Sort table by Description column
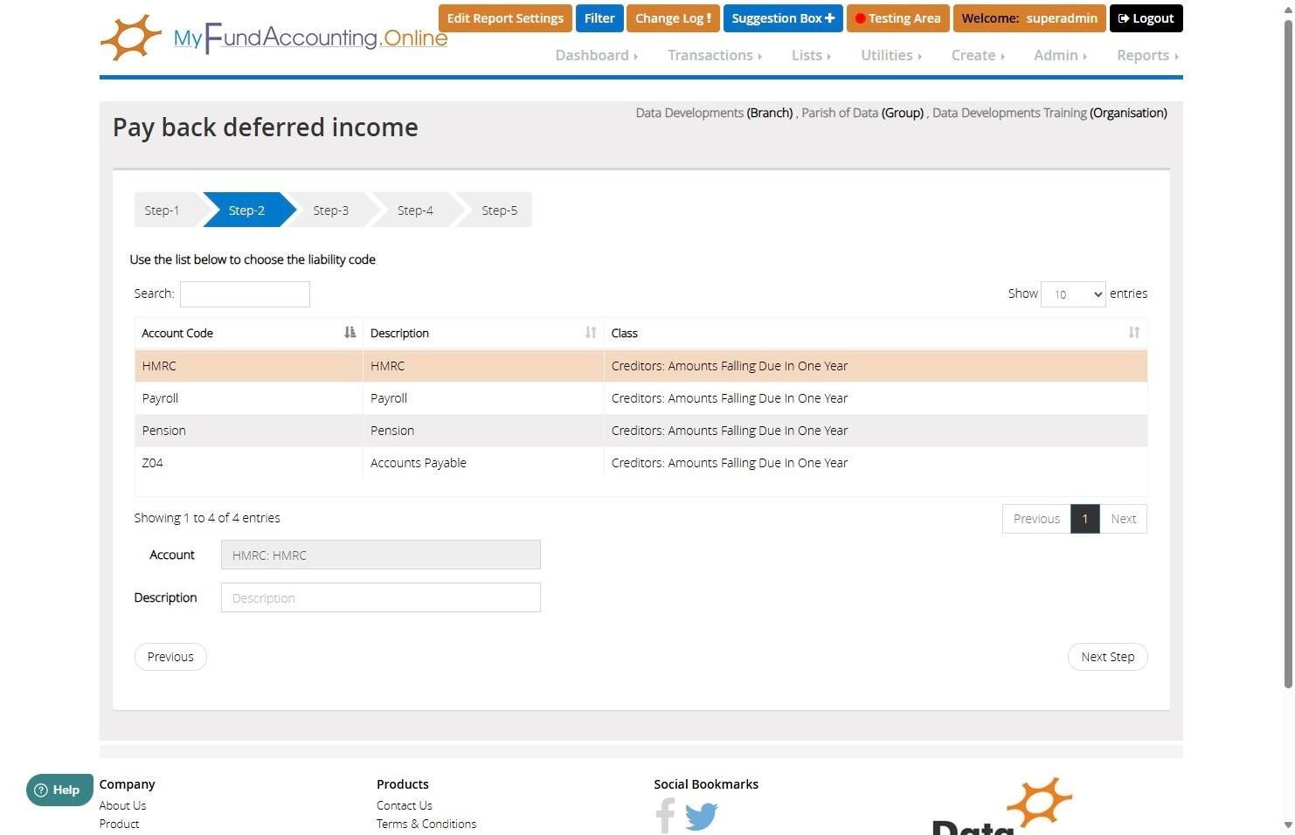 (483, 333)
